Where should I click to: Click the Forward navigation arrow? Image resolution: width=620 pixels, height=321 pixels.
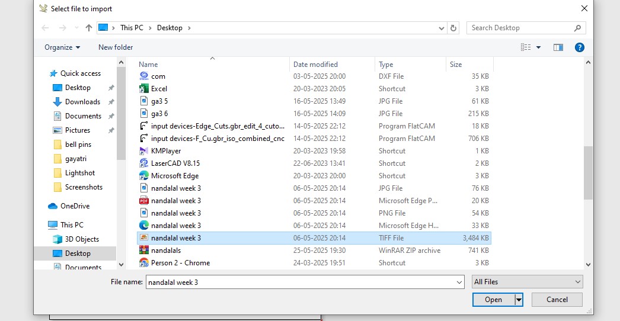point(62,28)
